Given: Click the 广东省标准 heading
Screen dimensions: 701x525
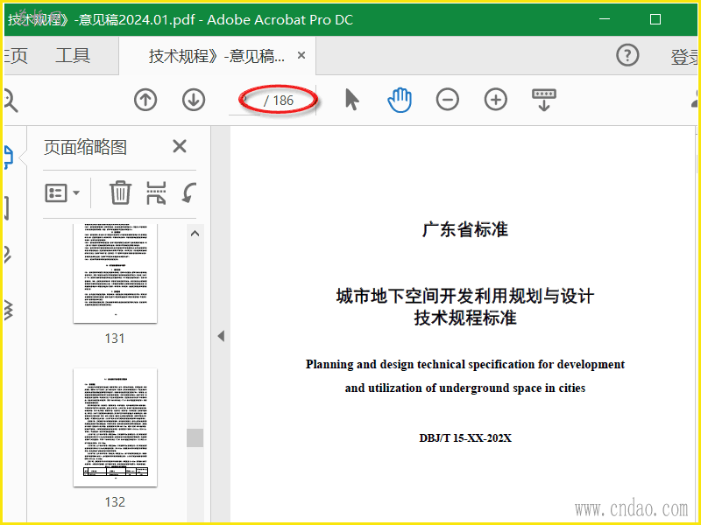Looking at the screenshot, I should (465, 229).
